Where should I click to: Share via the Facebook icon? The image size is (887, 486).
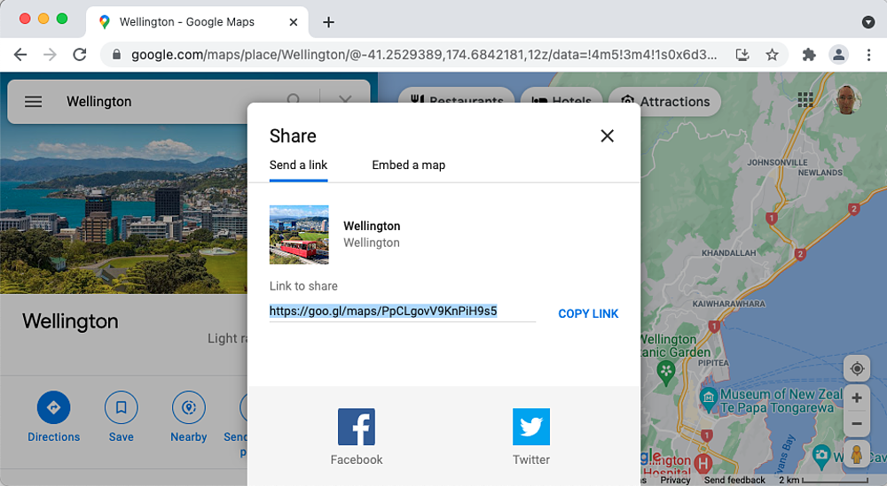tap(357, 427)
